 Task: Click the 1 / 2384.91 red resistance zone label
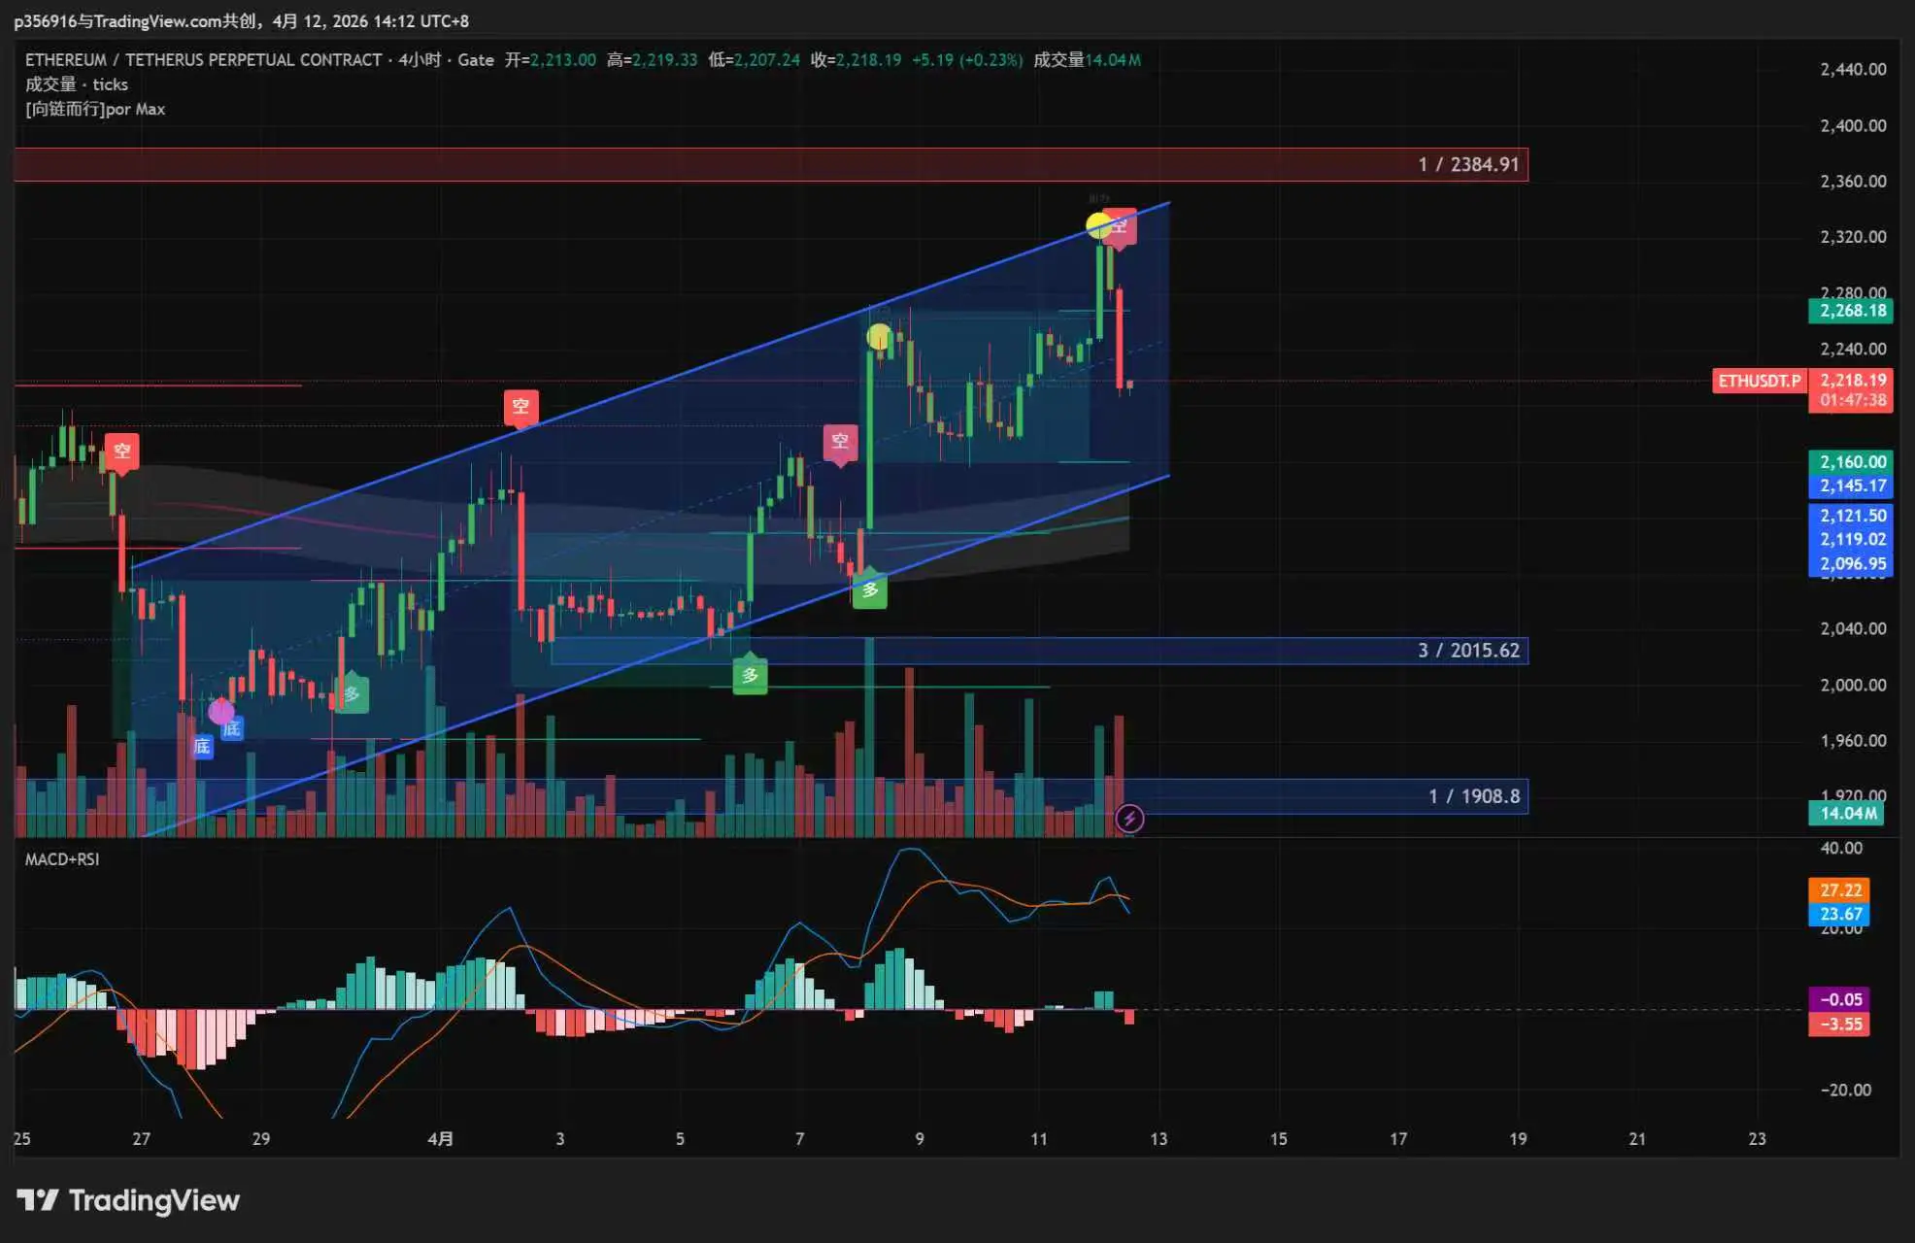pos(1467,164)
